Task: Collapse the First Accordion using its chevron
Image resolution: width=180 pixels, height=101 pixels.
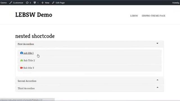Action: 157,43
